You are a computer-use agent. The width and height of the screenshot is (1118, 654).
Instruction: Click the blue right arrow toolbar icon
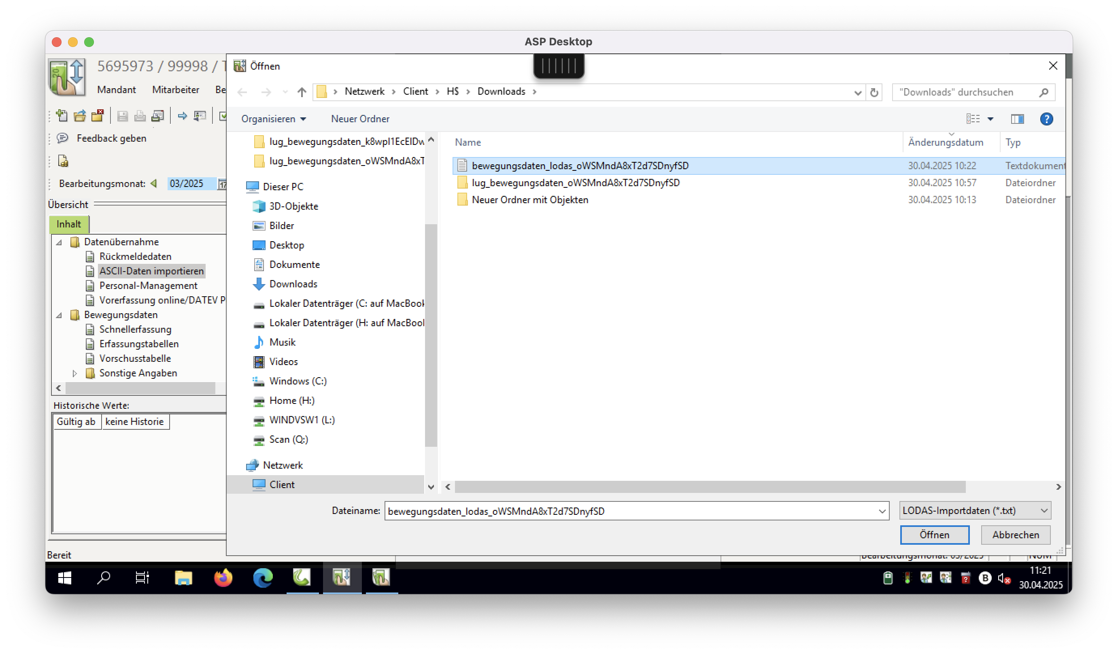click(x=182, y=116)
